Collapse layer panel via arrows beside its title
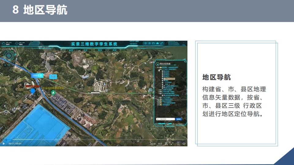 (x=175, y=65)
